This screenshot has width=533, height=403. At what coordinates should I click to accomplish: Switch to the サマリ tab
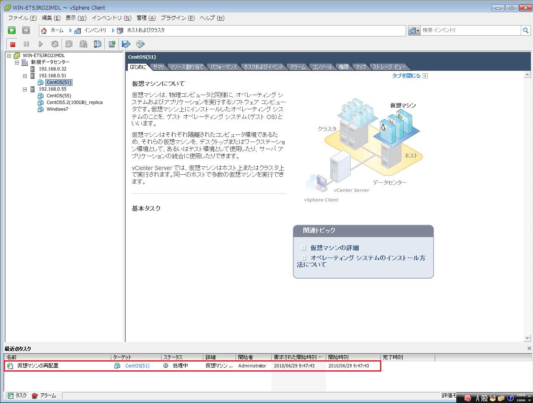pyautogui.click(x=158, y=67)
